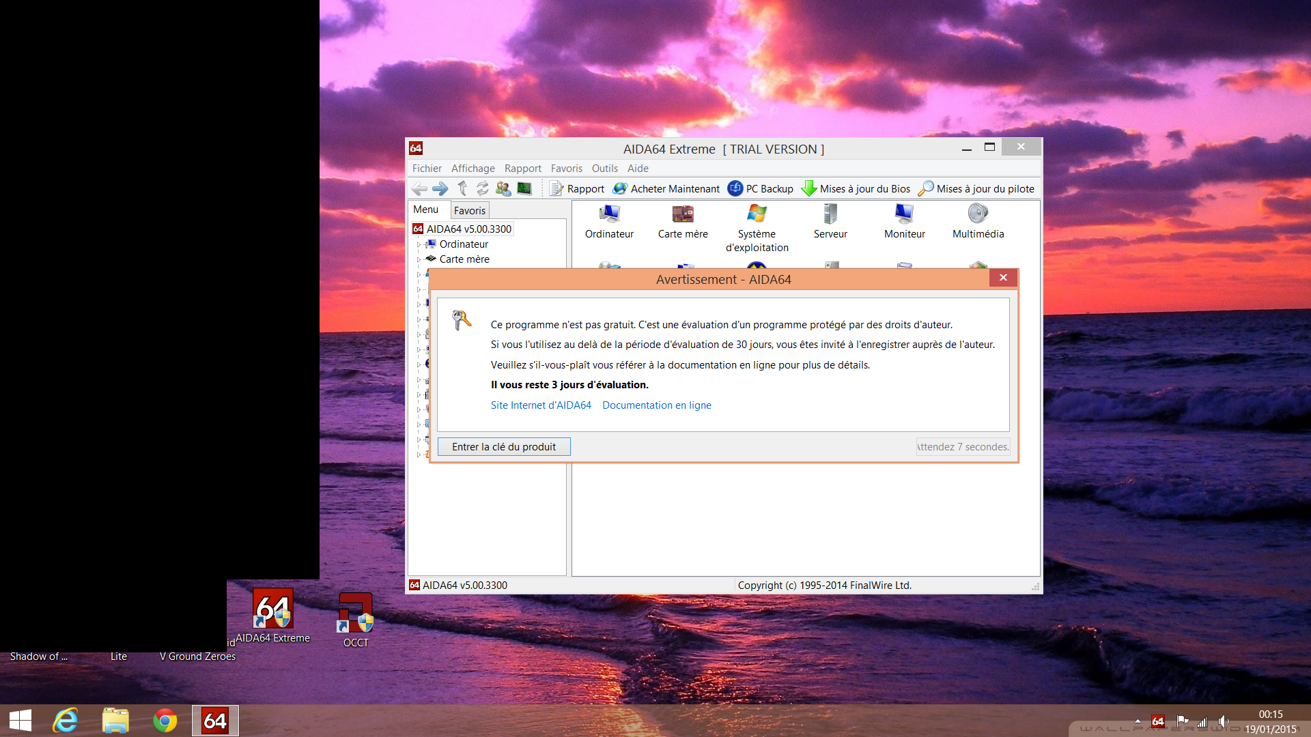Open the Outils menu
1311x737 pixels.
[605, 169]
